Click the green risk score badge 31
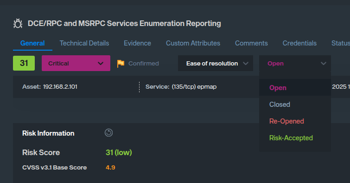The image size is (350, 183). pyautogui.click(x=24, y=63)
